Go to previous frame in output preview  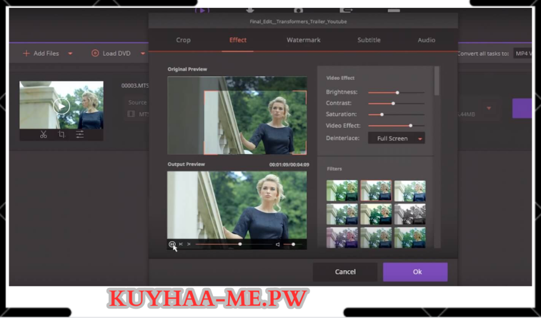[181, 244]
